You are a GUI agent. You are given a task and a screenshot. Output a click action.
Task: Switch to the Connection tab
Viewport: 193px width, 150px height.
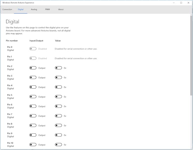coord(7,9)
